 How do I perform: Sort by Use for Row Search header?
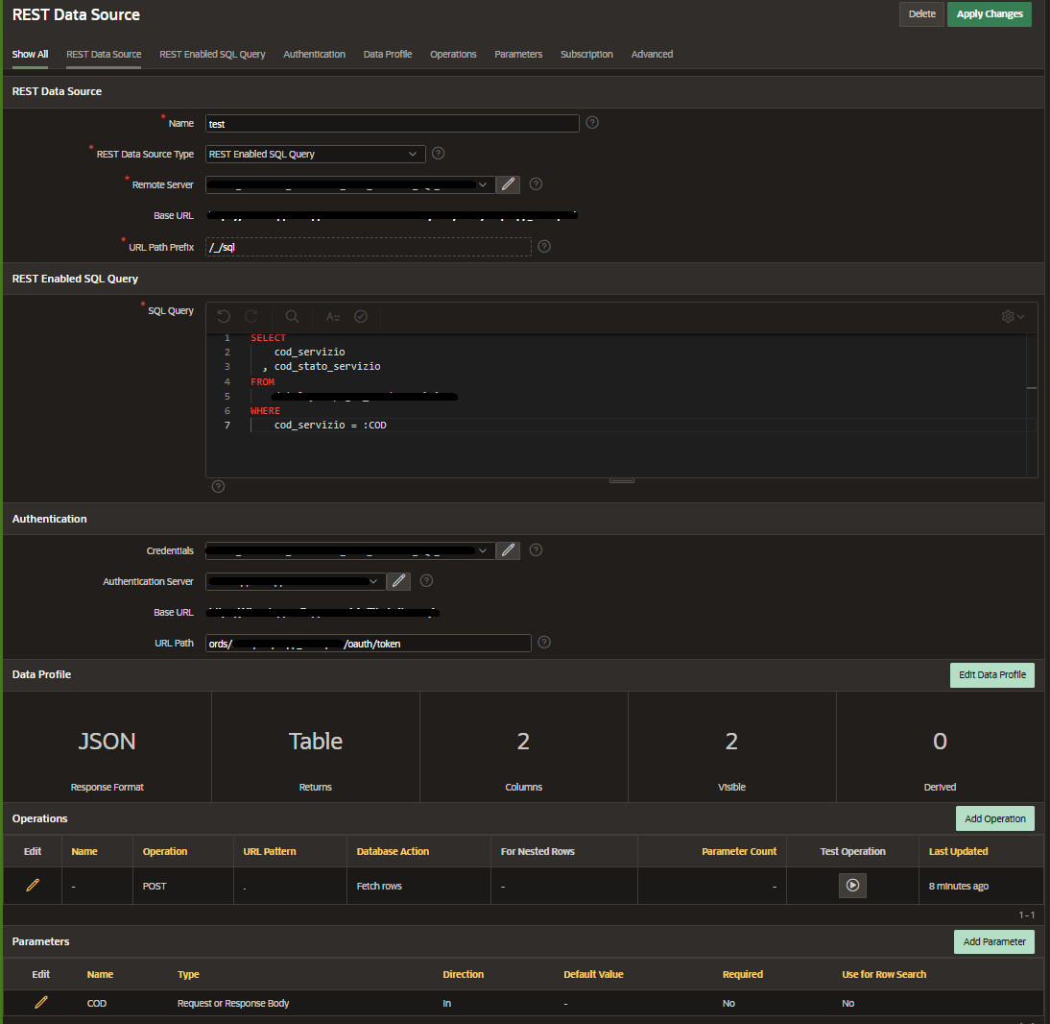pyautogui.click(x=884, y=974)
